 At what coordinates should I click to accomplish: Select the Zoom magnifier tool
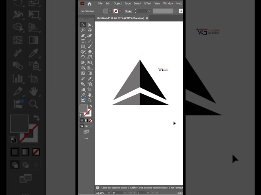pyautogui.click(x=90, y=100)
